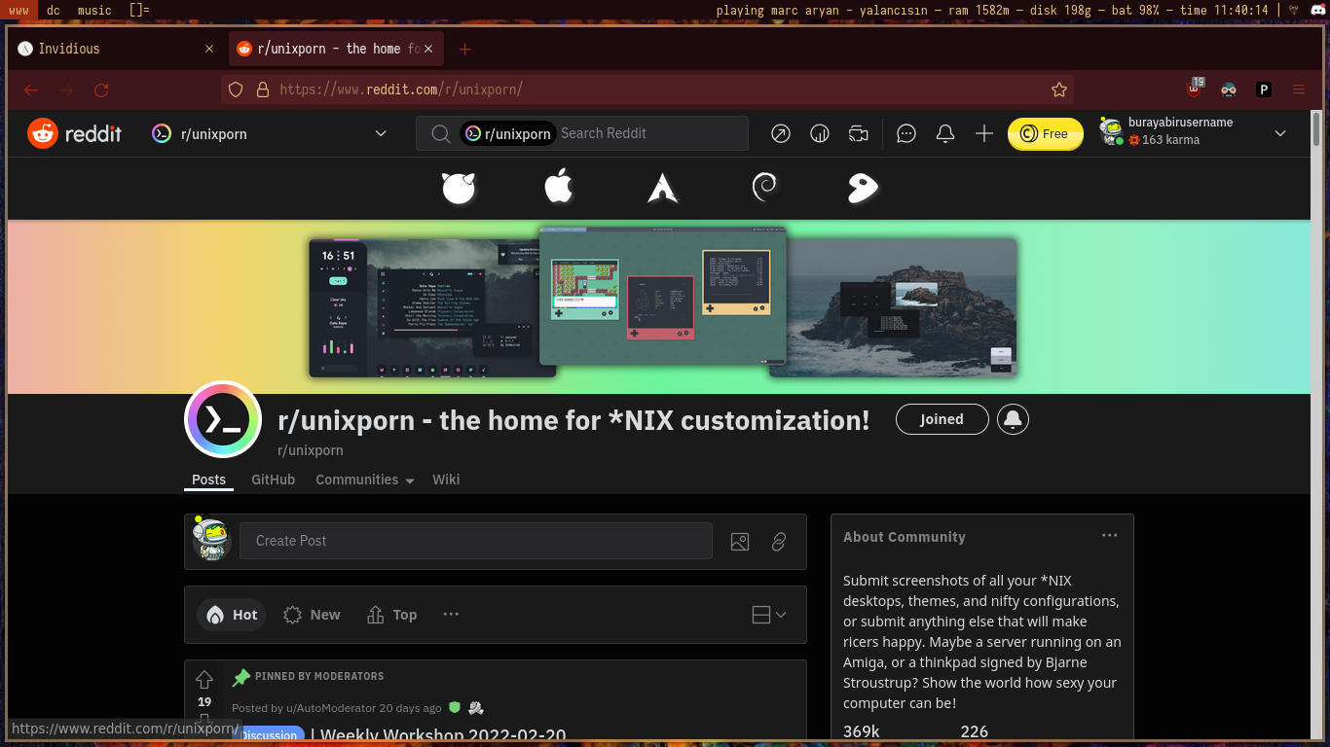Show the tracking protection shield info
Viewport: 1330px width, 747px height.
(x=235, y=89)
